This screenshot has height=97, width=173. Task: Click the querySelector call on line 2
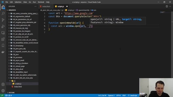[83, 16]
